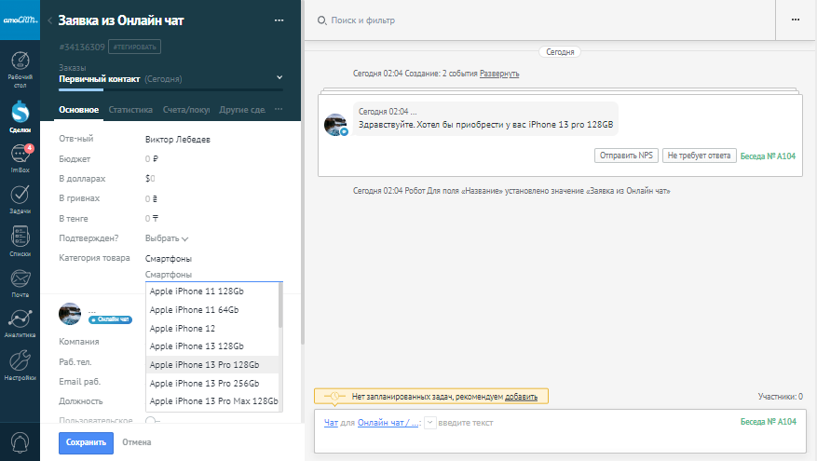The height and width of the screenshot is (461, 817).
Task: Open the Списки lists icon
Action: point(20,239)
